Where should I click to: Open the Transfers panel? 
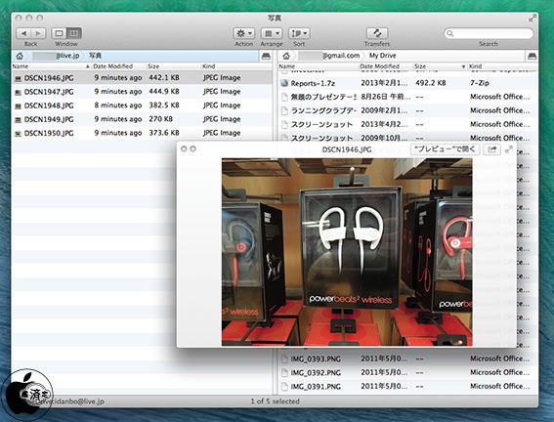click(x=377, y=33)
